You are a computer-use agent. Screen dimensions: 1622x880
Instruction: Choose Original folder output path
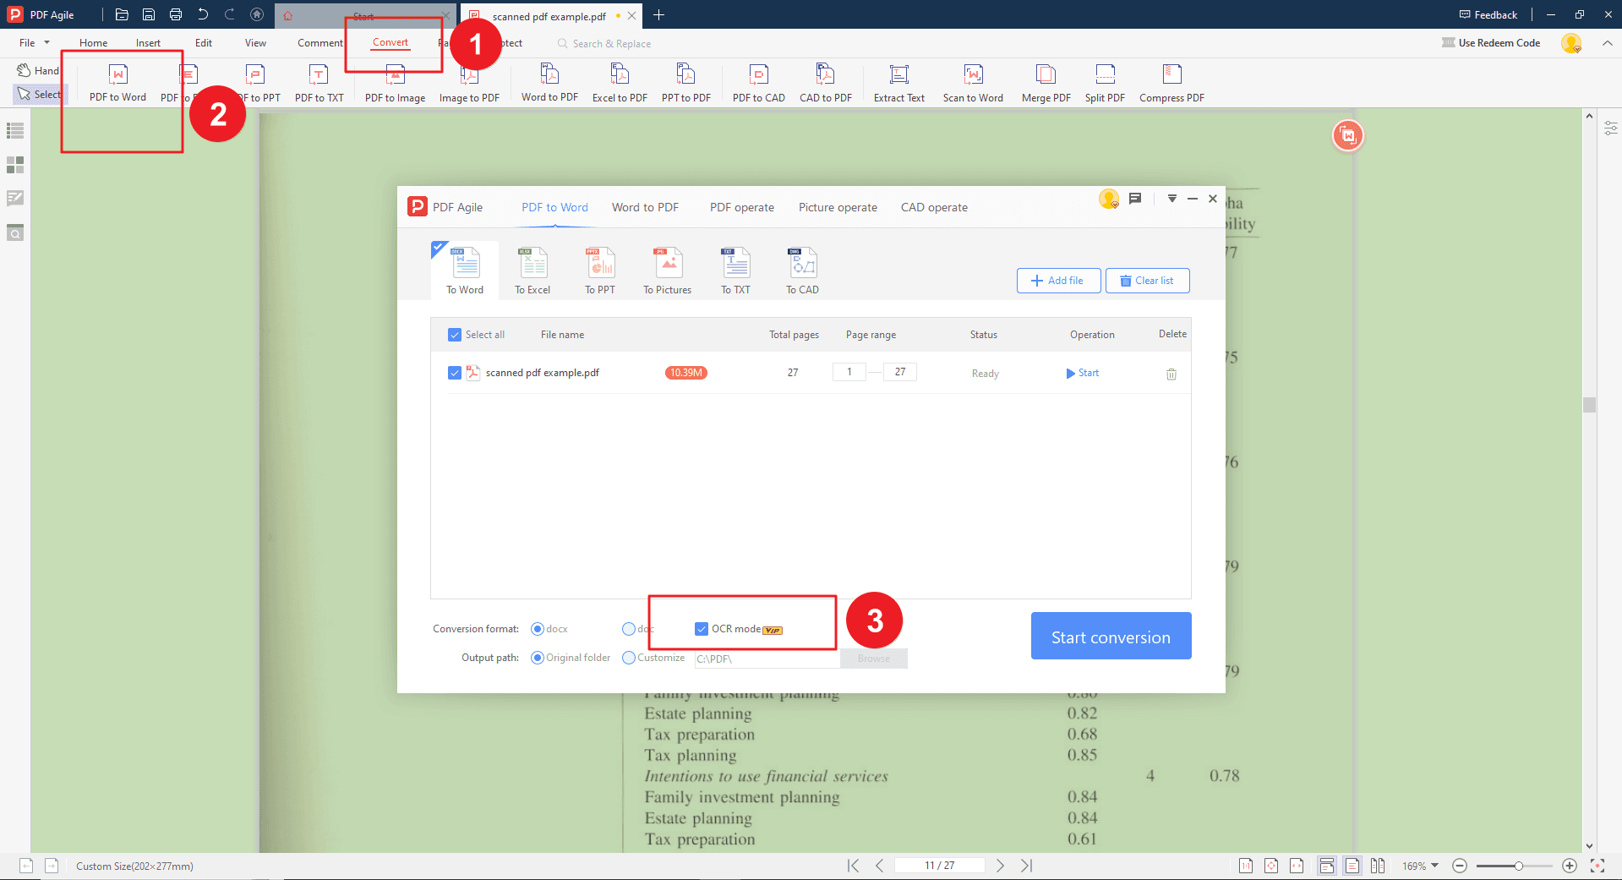click(x=537, y=658)
